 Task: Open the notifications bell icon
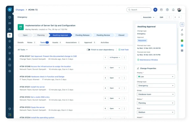(x=173, y=10)
